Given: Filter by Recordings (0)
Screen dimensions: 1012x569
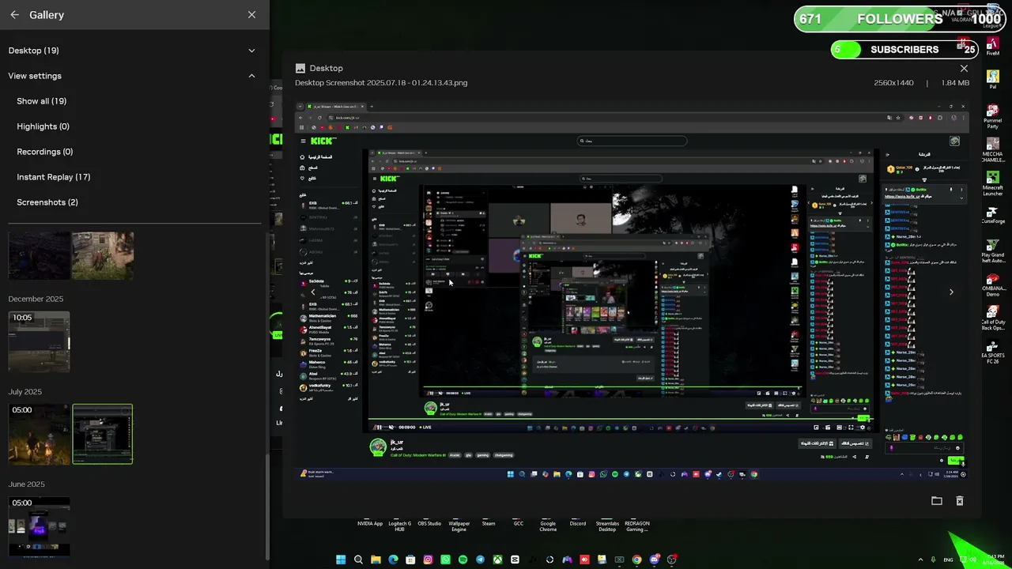Looking at the screenshot, I should [x=45, y=152].
